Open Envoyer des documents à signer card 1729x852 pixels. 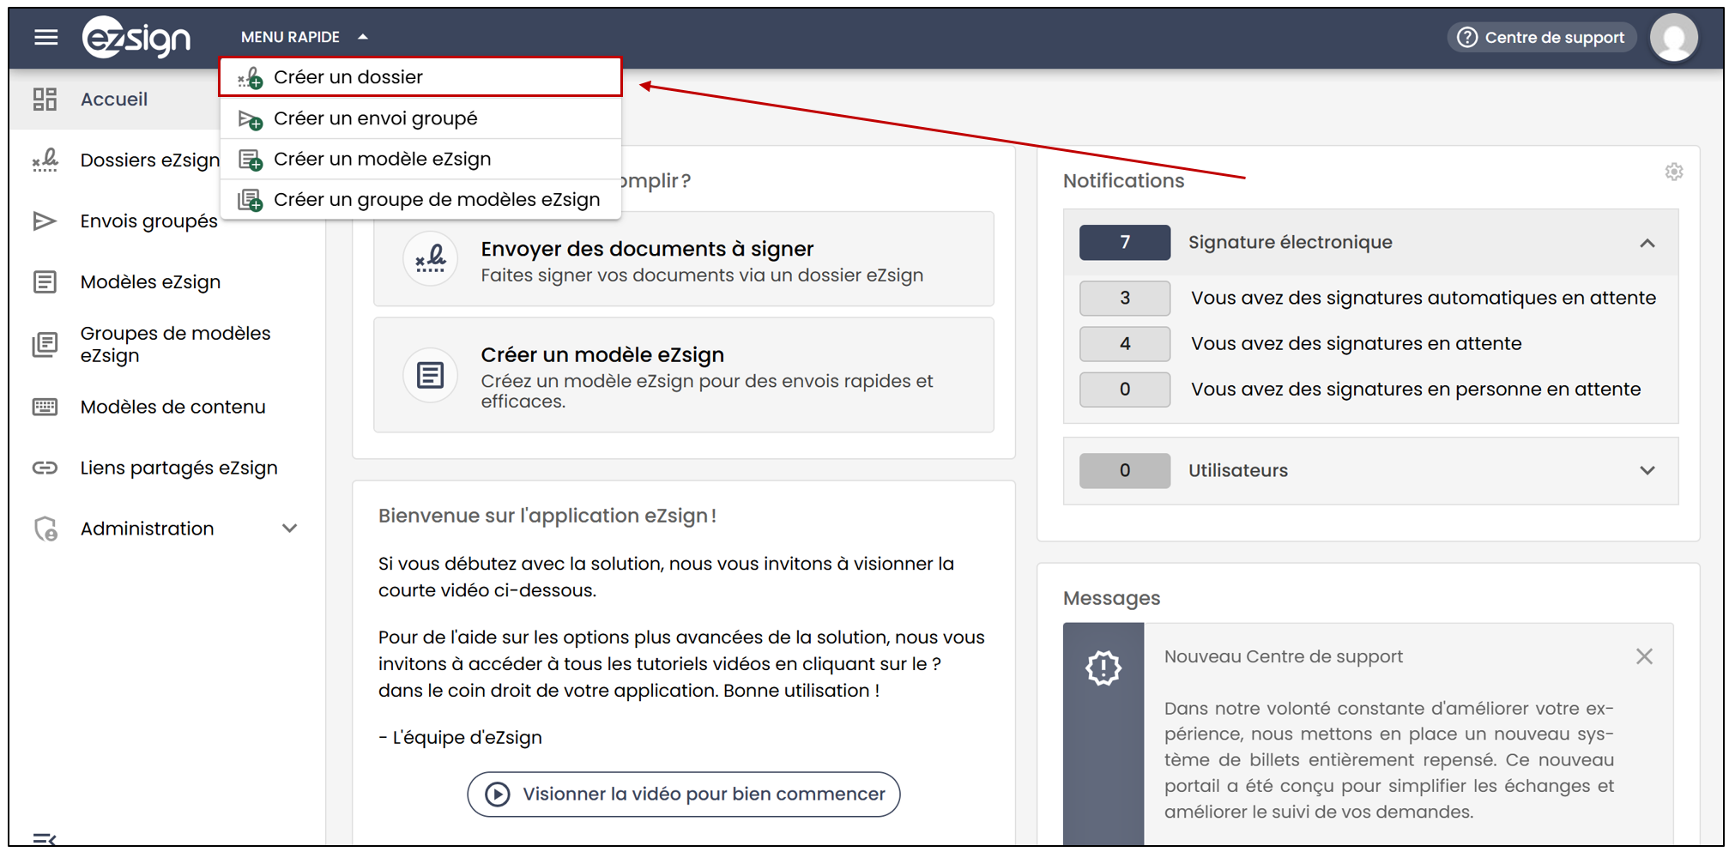point(683,259)
